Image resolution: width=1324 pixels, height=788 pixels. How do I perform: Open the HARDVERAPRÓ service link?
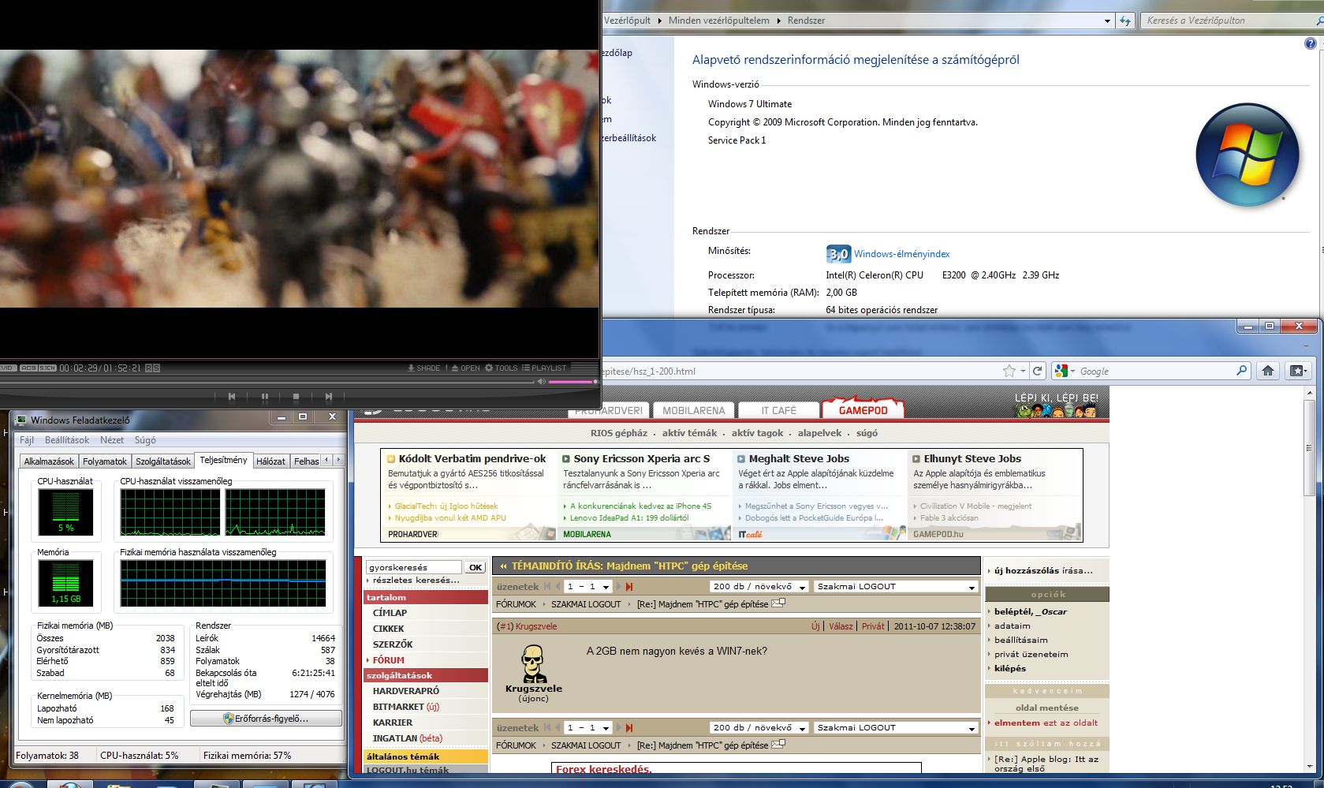(x=406, y=691)
